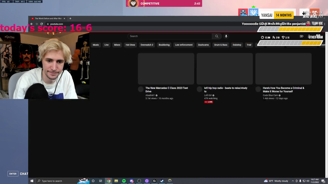Screen dimensions: 328x184
Task: Click the YouTube search magnifier button
Action: tap(217, 36)
